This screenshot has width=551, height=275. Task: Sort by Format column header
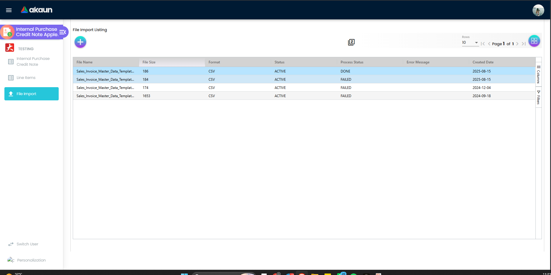tap(238, 62)
